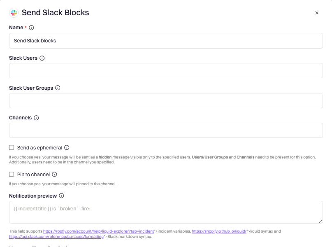Viewport: 332px width, 247px height.
Task: Check Send as ephemeral then uncheck it
Action: pyautogui.click(x=11, y=147)
